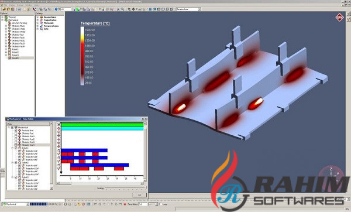Click the magnifier zoom toolbar icon
This screenshot has width=351, height=212.
122,9
